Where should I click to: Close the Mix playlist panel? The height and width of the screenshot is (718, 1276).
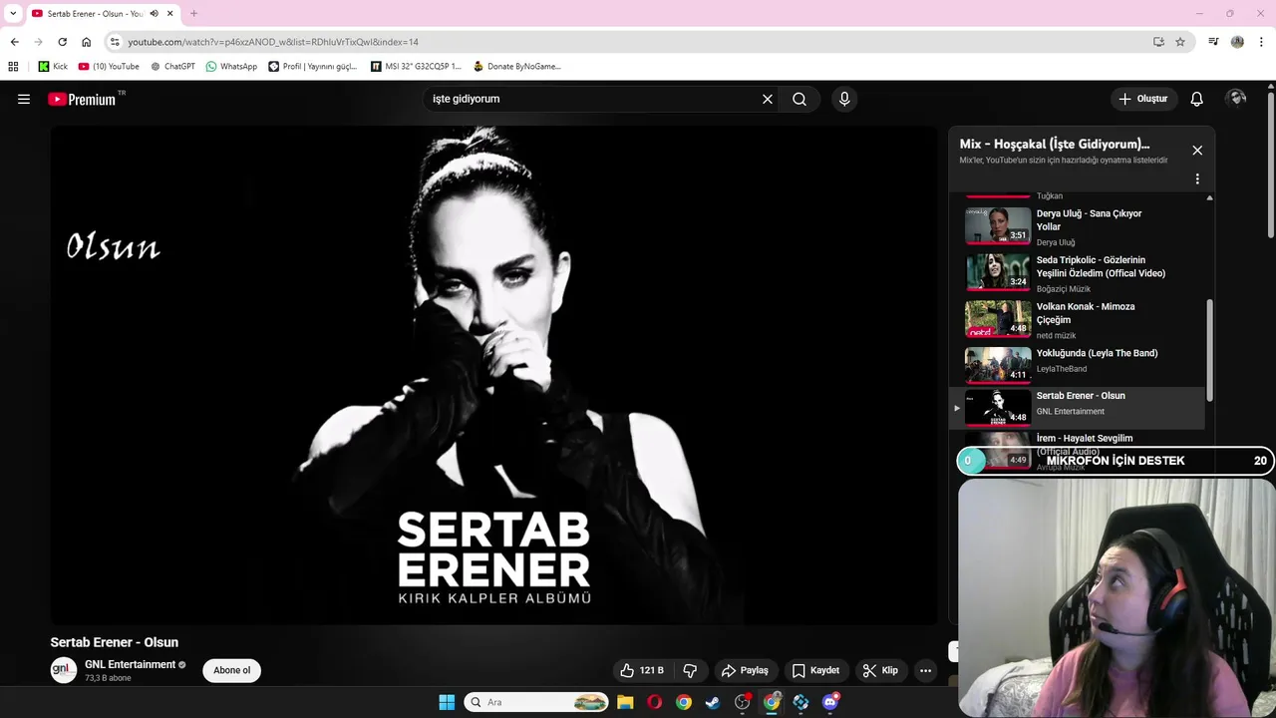coord(1197,151)
